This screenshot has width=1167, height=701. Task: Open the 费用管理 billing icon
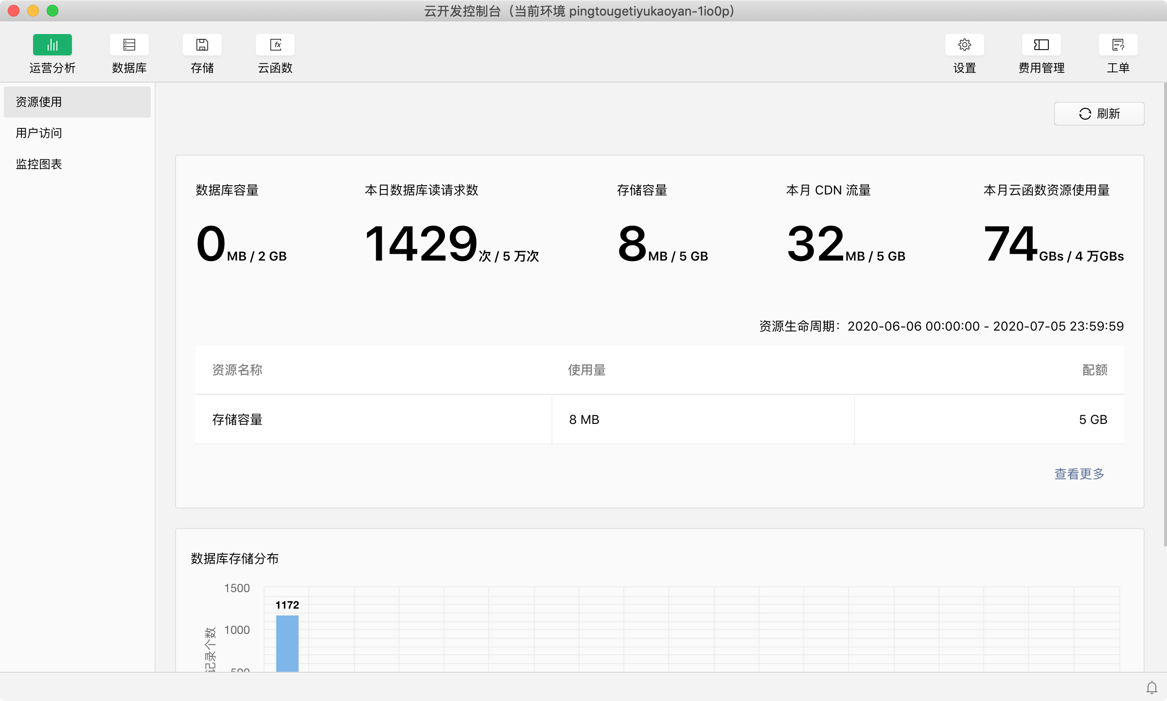(x=1041, y=45)
